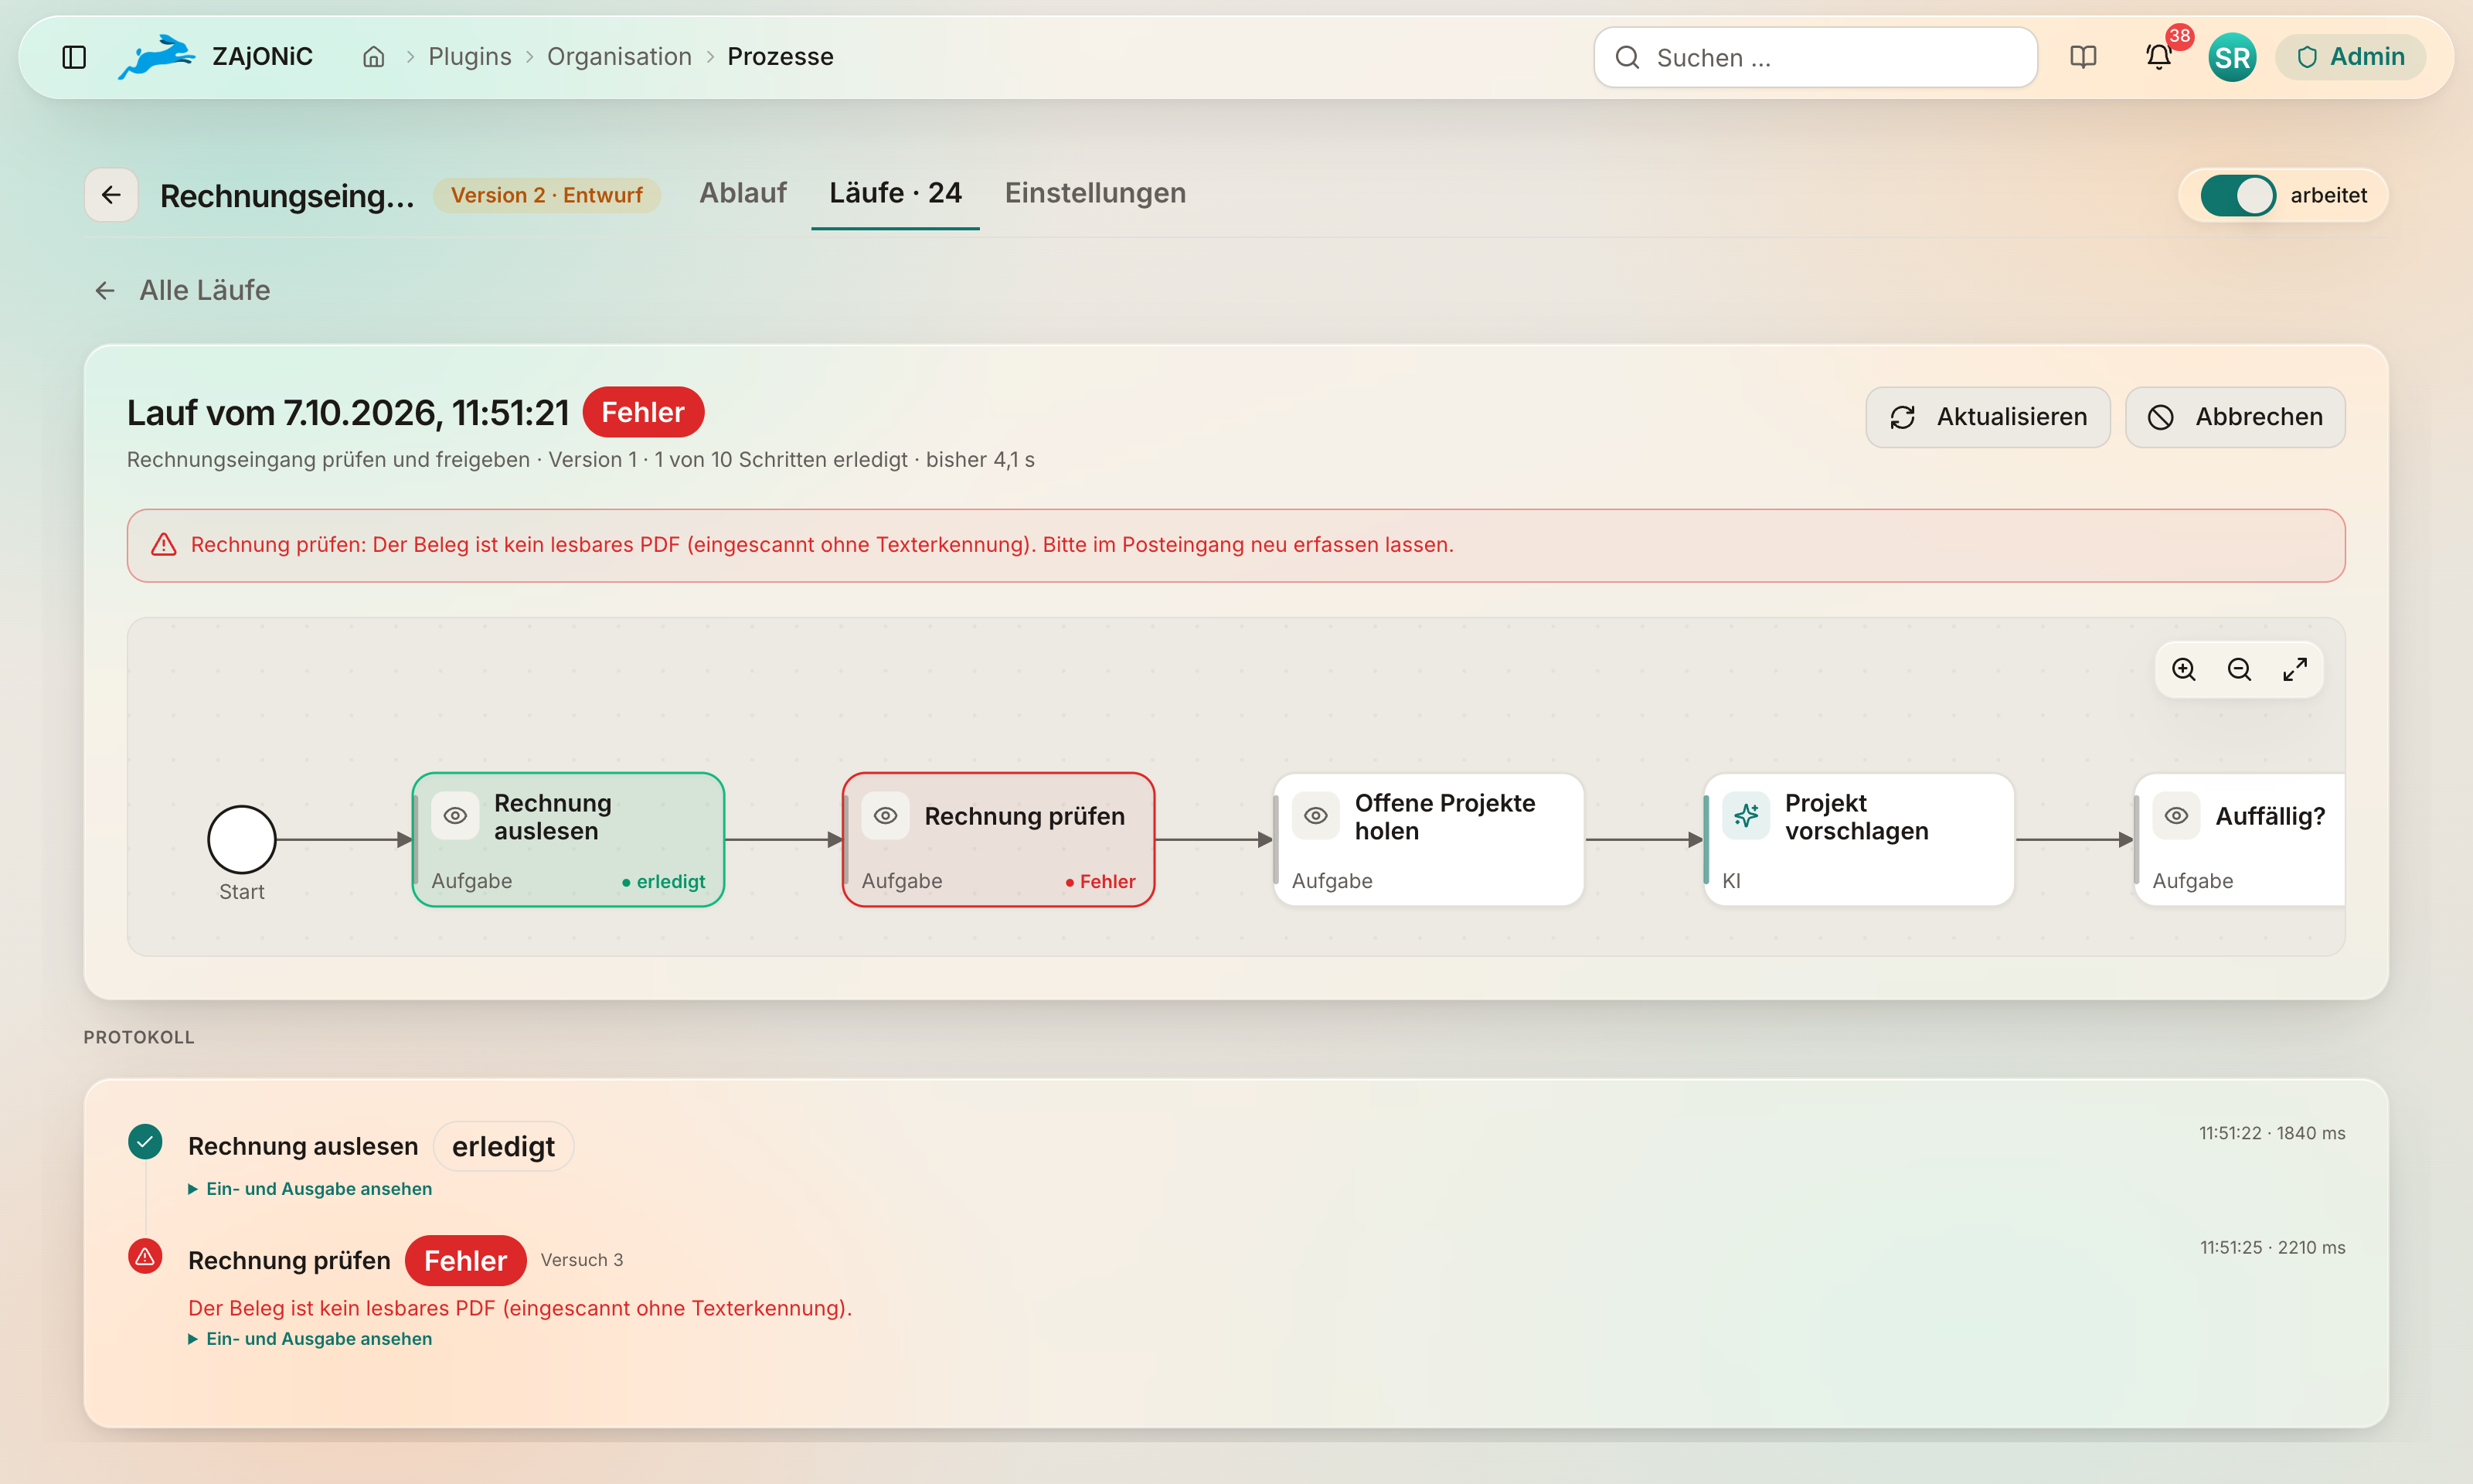
Task: Toggle the sidebar panel icon
Action: pos(74,57)
